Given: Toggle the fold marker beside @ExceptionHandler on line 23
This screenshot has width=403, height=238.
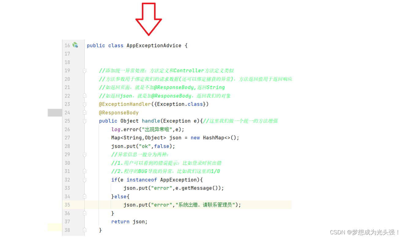Looking at the screenshot, I should pos(84,104).
